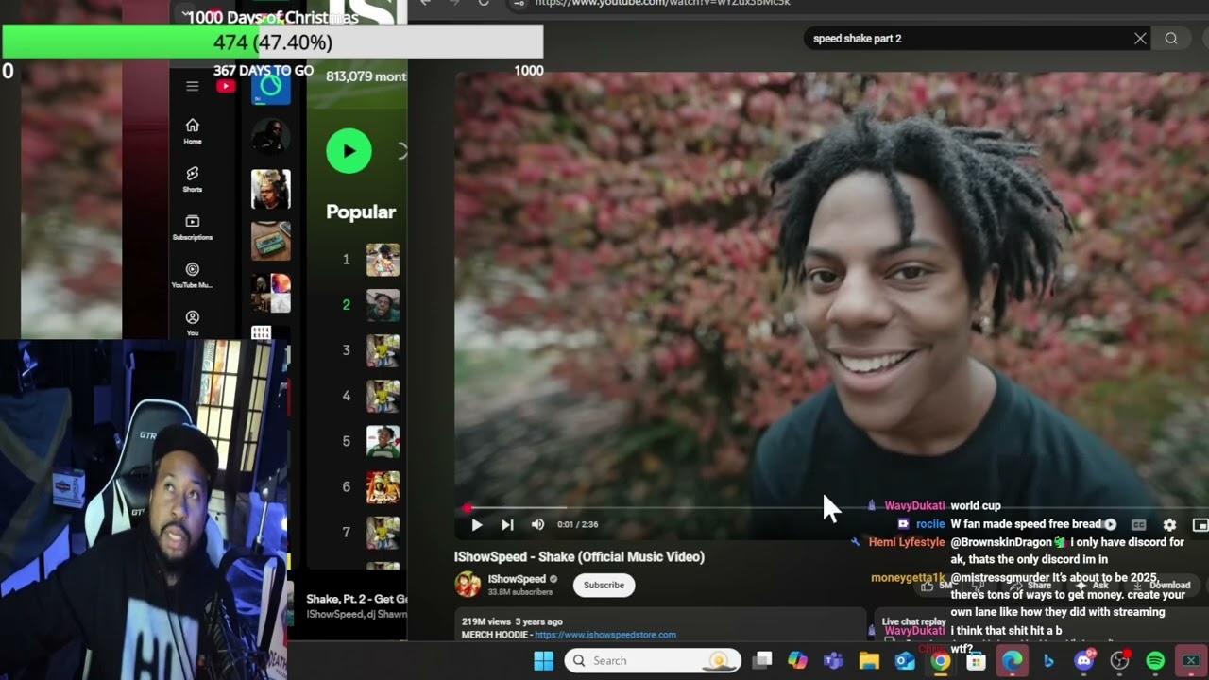Image resolution: width=1209 pixels, height=680 pixels.
Task: Open round artist avatar in Spotify library
Action: pos(271,136)
